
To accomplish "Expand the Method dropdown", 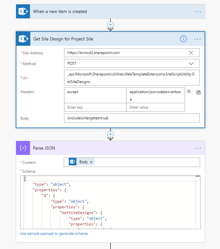I will tap(191, 63).
